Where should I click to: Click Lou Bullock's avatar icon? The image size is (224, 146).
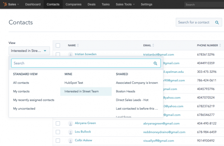click(71, 132)
